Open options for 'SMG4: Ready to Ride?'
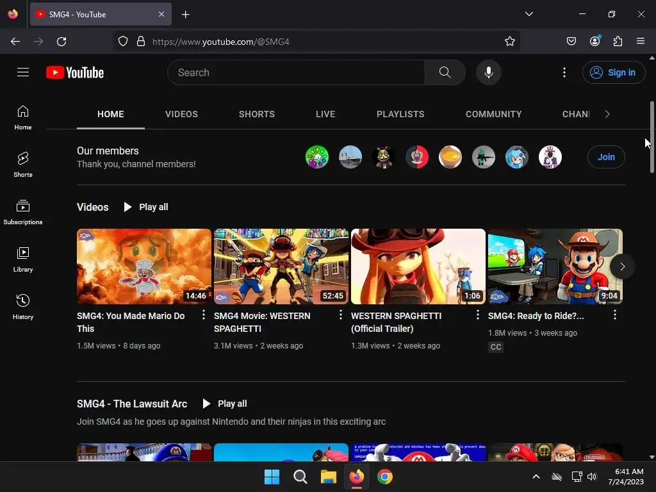This screenshot has width=656, height=492. tap(614, 315)
